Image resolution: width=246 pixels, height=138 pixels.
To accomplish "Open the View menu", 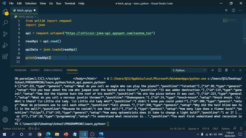I will (43, 3).
